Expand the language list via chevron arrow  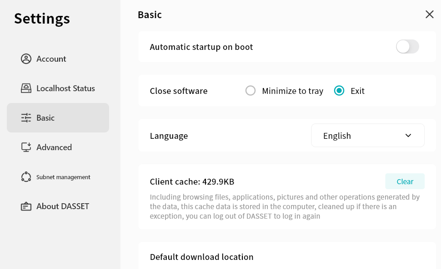(x=408, y=136)
